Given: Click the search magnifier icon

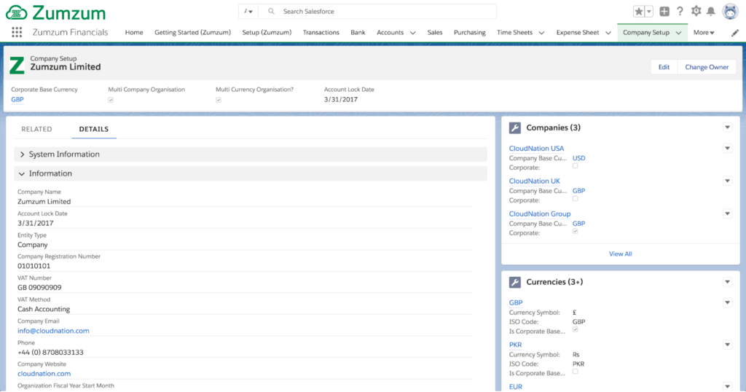Looking at the screenshot, I should click(271, 12).
